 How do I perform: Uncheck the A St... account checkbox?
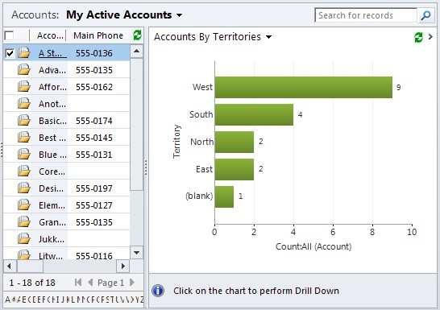pyautogui.click(x=10, y=53)
